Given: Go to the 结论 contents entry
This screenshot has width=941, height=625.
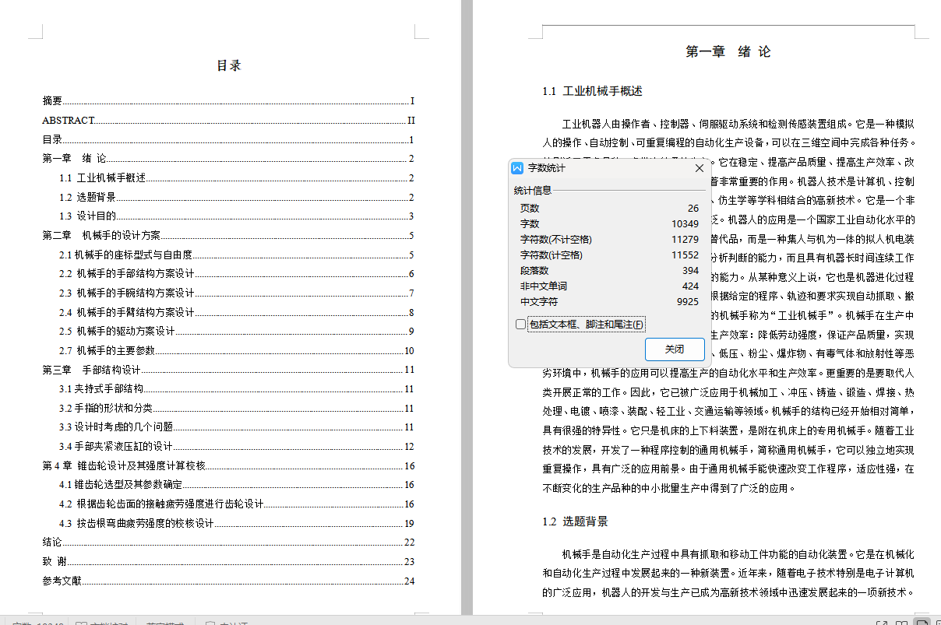Looking at the screenshot, I should (x=228, y=542).
